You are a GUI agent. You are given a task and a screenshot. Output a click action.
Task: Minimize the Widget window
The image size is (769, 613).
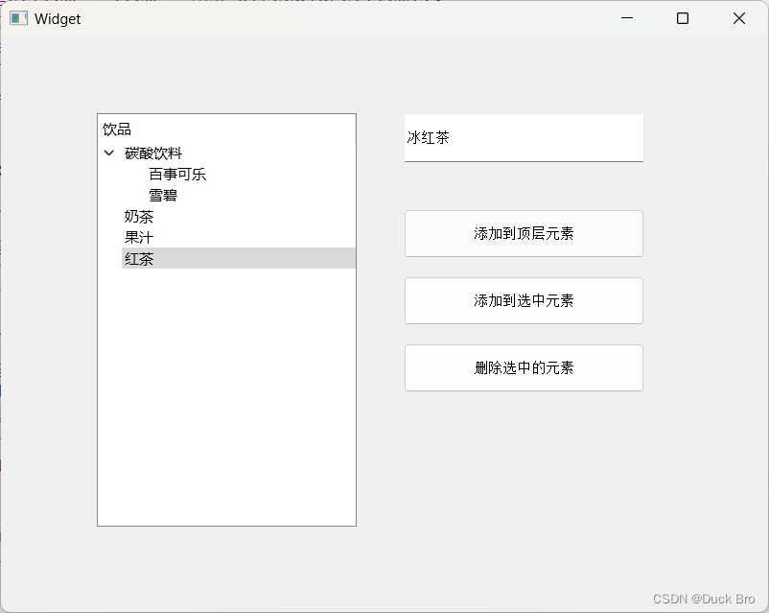coord(626,17)
